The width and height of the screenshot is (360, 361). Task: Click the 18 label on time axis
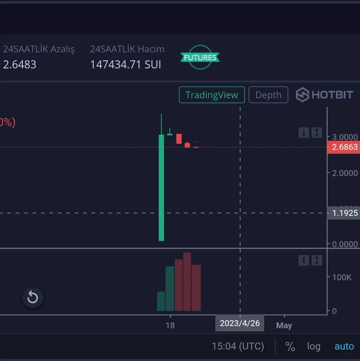[x=170, y=325]
